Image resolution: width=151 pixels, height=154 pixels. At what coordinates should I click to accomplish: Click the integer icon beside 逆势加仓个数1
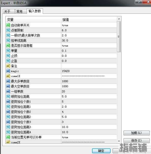click(x=8, y=102)
